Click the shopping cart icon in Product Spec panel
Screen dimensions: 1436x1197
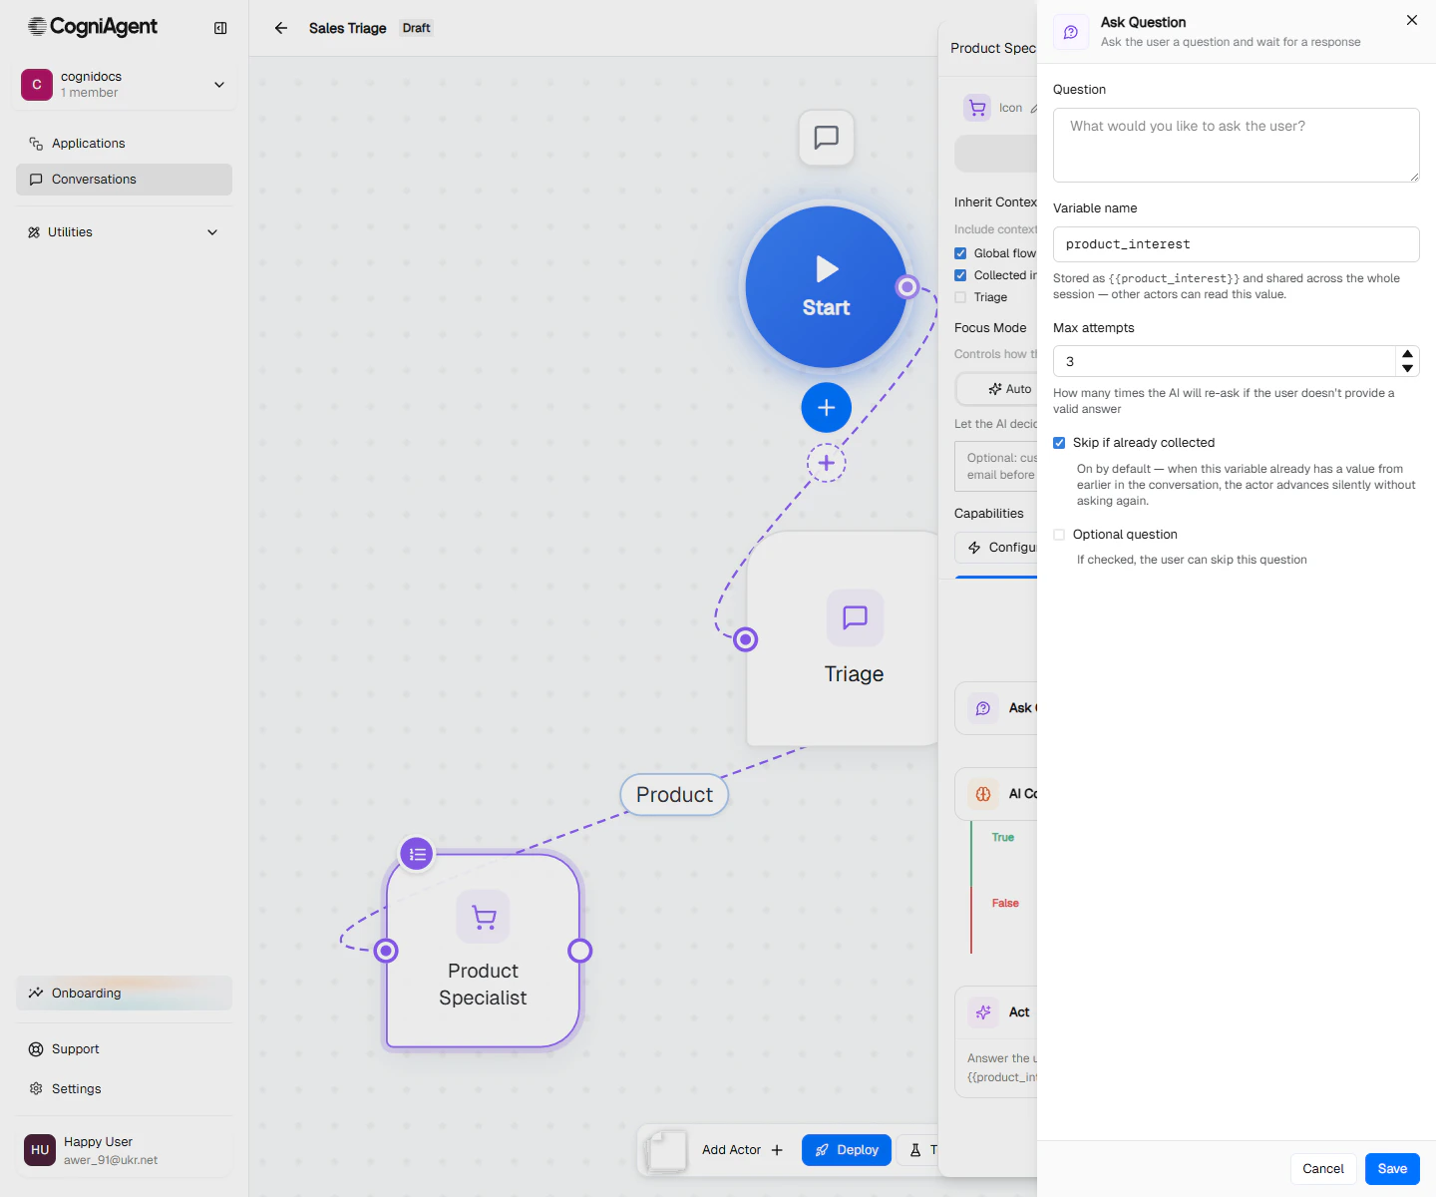pos(977,108)
